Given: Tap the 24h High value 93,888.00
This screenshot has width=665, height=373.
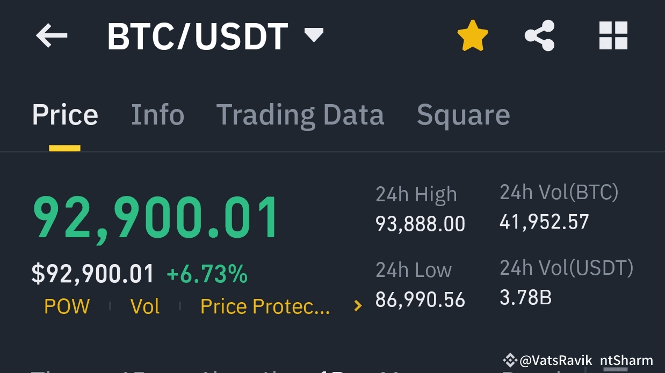Looking at the screenshot, I should coord(420,224).
